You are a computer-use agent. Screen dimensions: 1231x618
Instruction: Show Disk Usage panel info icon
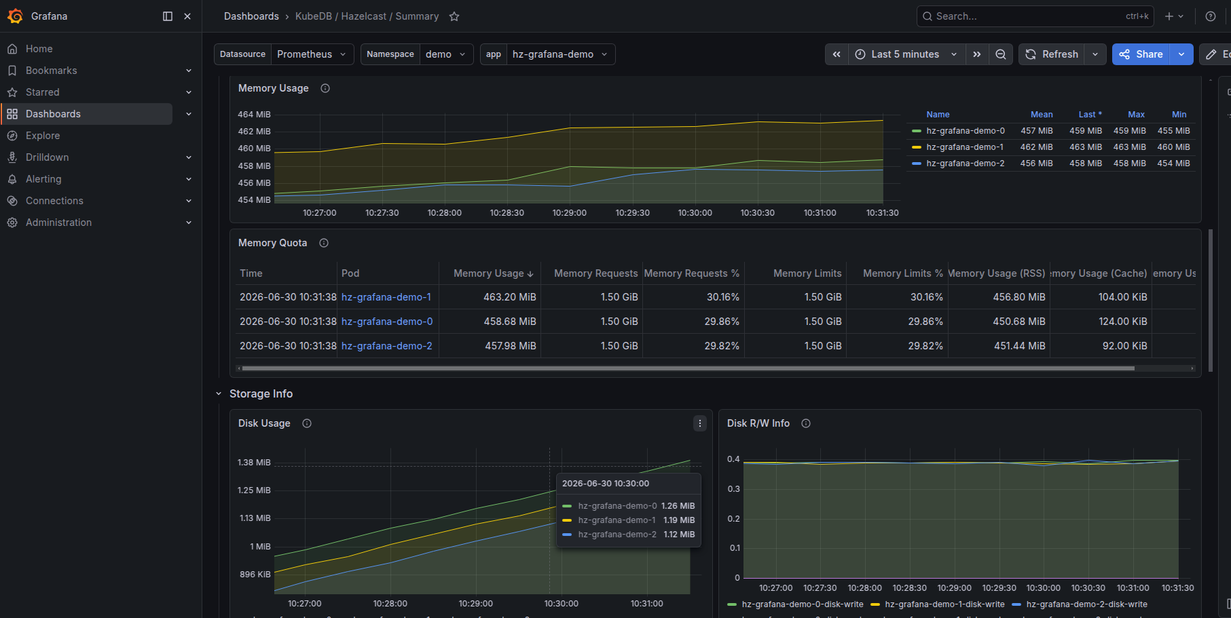click(x=307, y=423)
